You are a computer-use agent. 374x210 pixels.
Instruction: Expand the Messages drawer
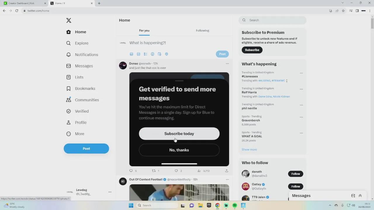[x=360, y=196]
